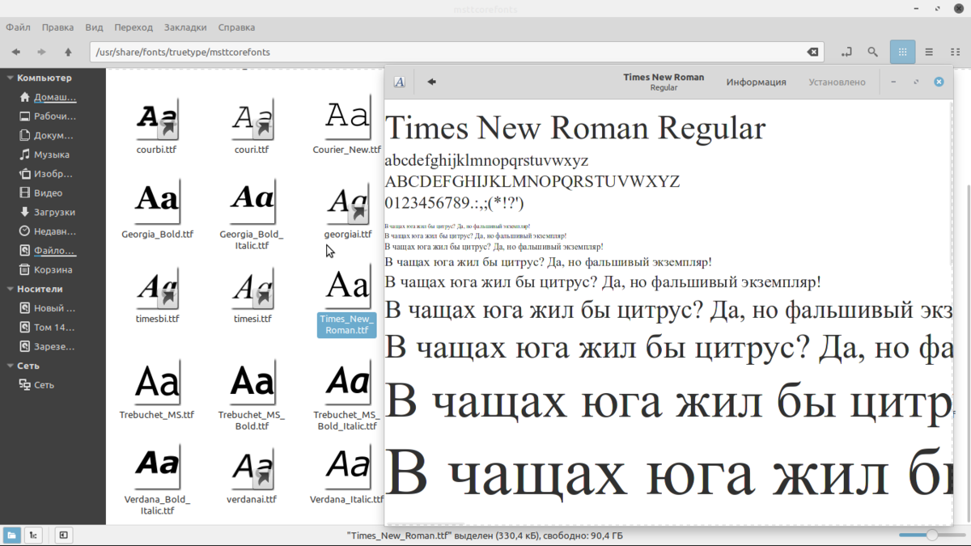Select timesi.ttf font file
This screenshot has width=971, height=546.
pos(252,295)
